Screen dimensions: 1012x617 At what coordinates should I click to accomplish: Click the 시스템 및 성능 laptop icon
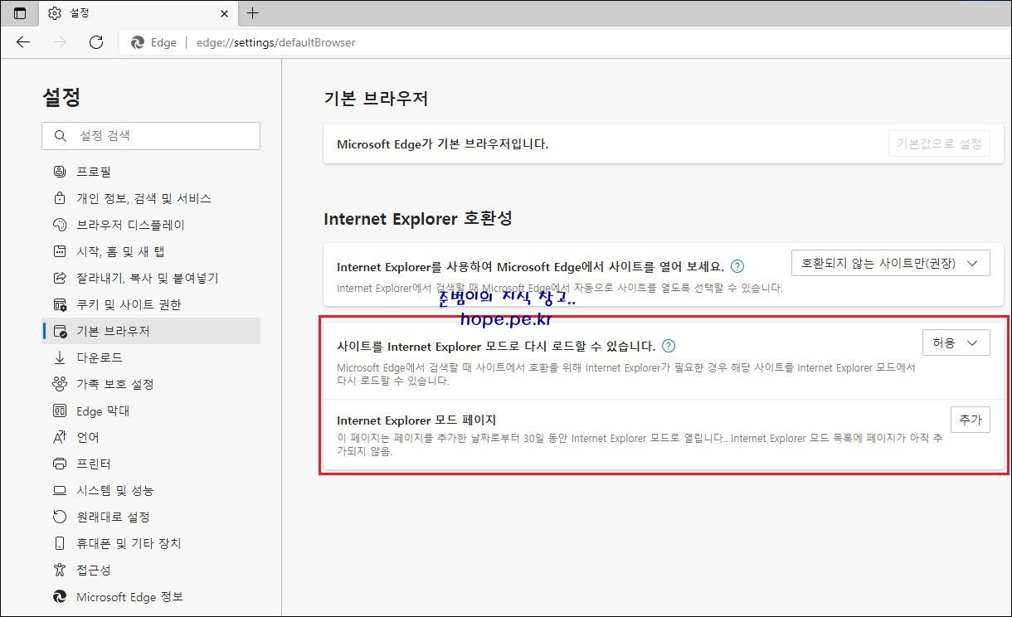click(60, 490)
